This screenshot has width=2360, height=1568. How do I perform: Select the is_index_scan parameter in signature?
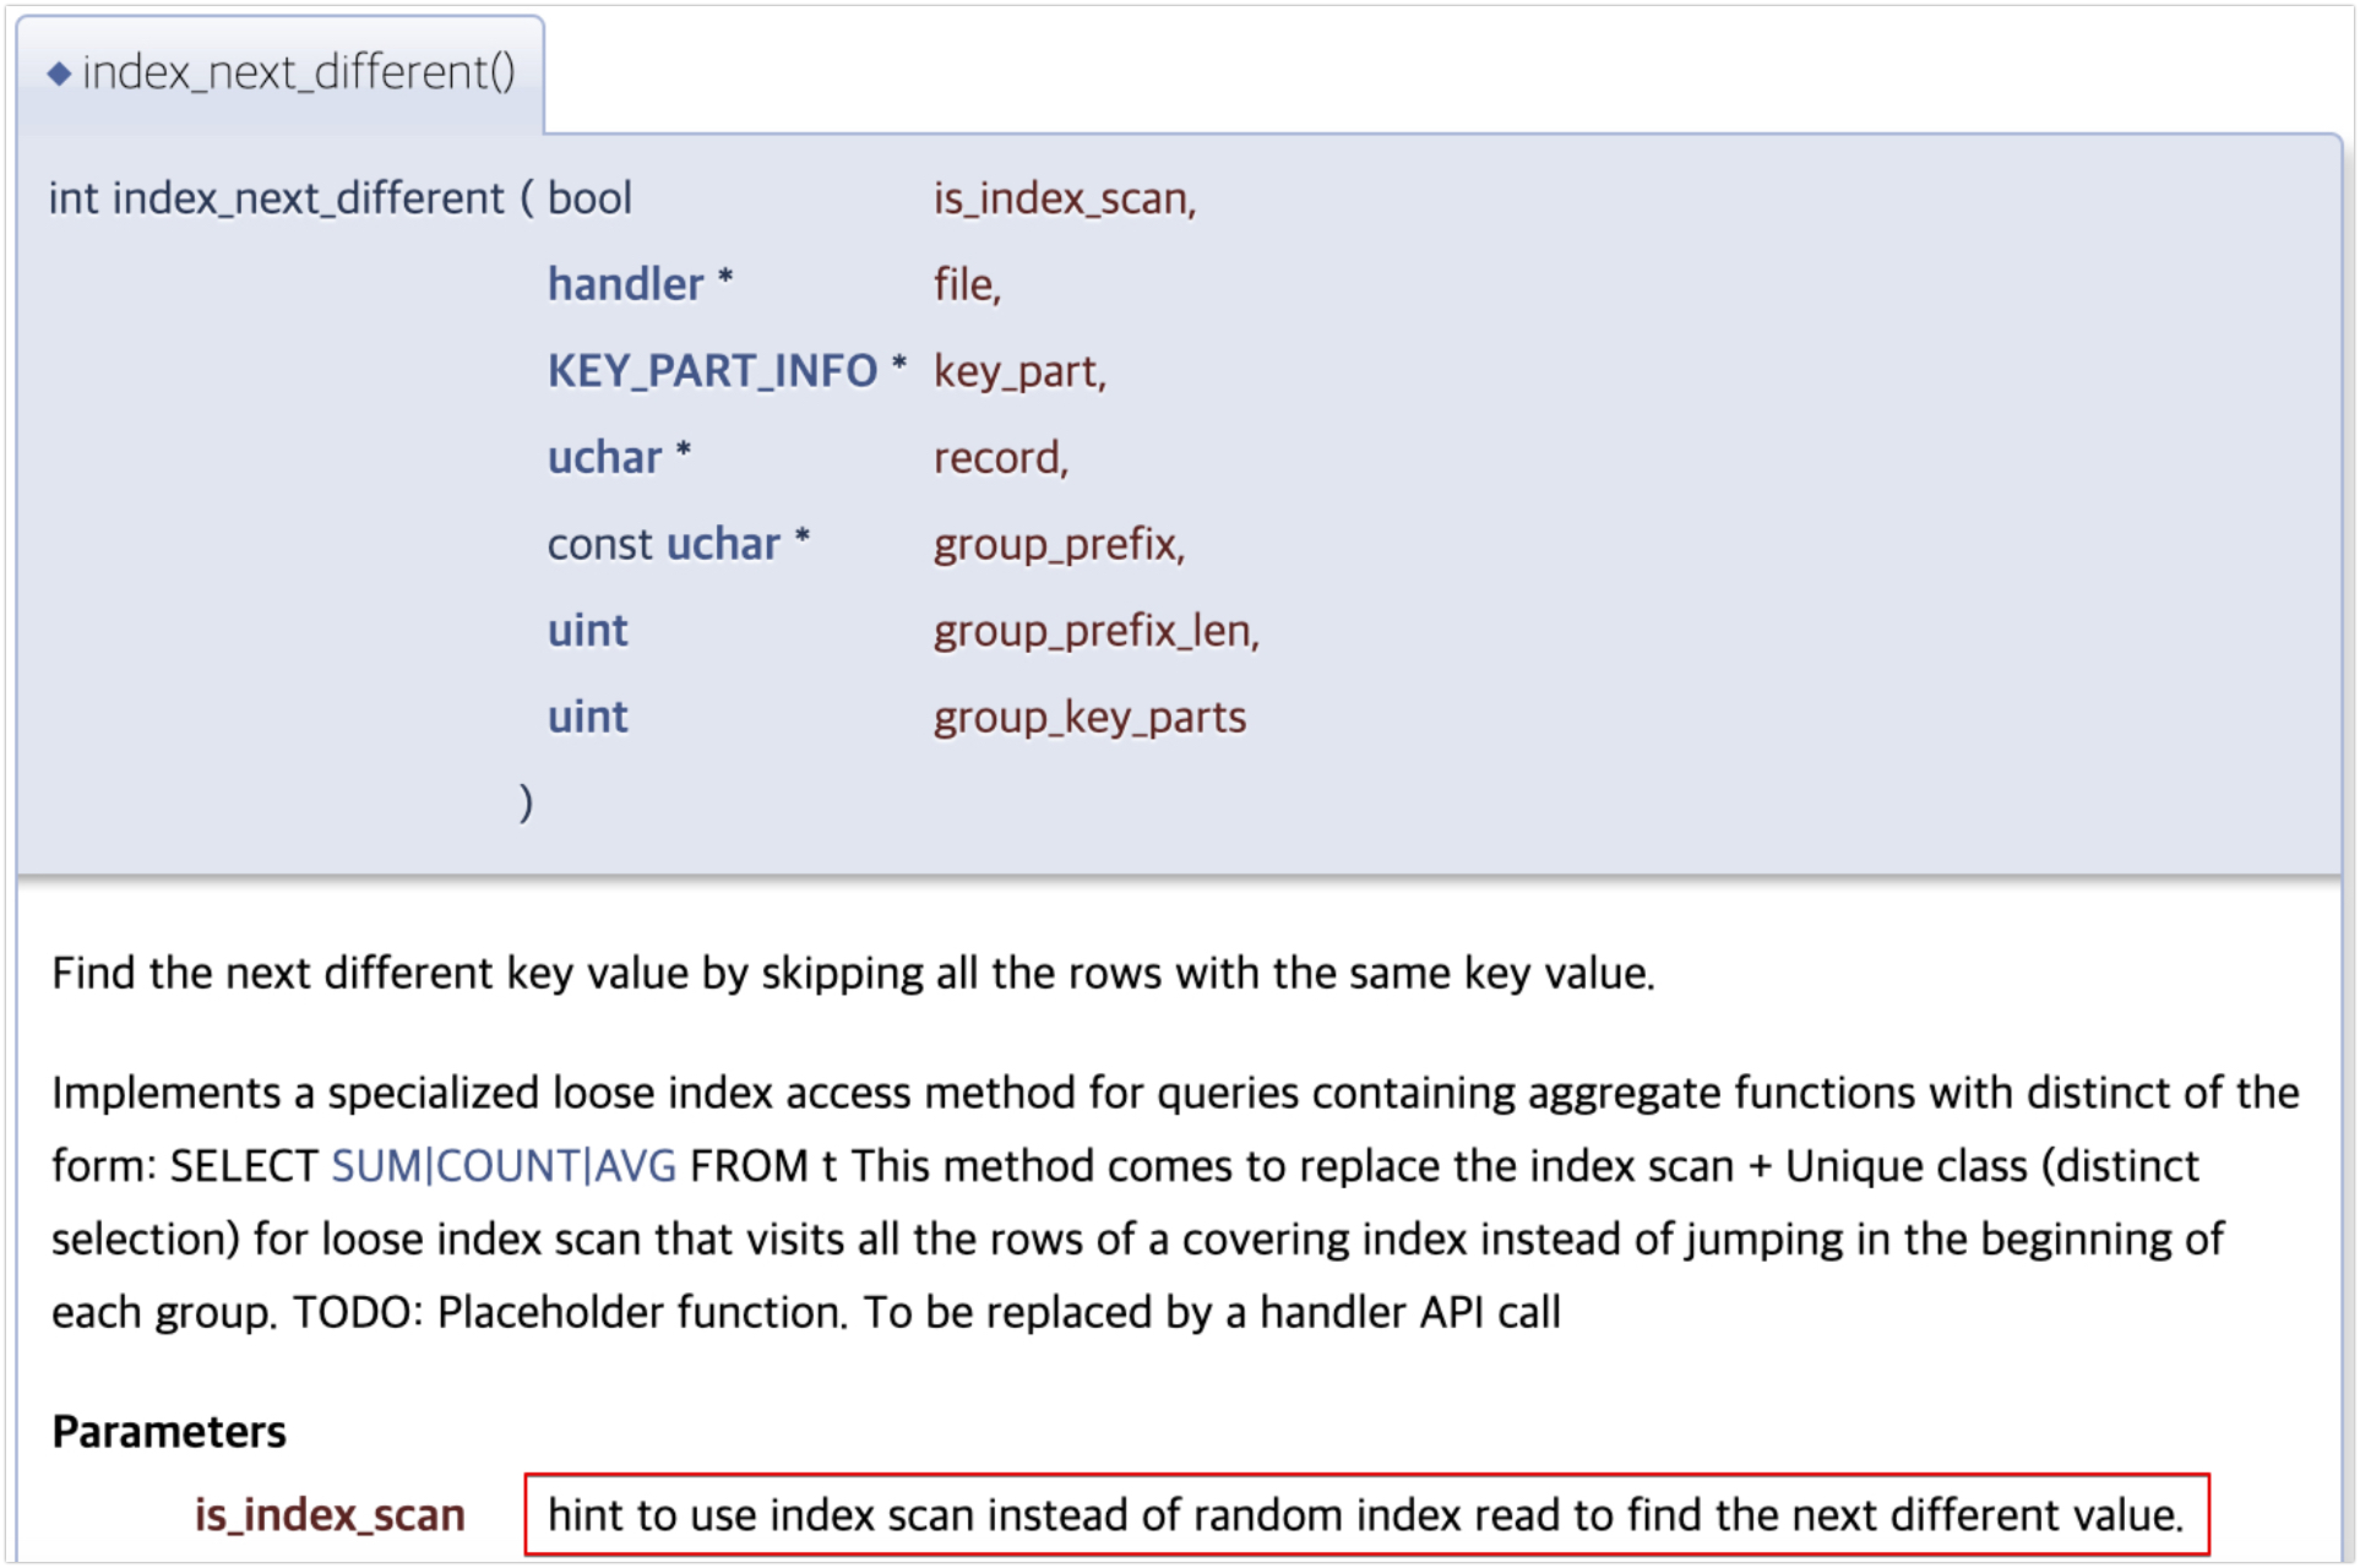pos(1065,199)
